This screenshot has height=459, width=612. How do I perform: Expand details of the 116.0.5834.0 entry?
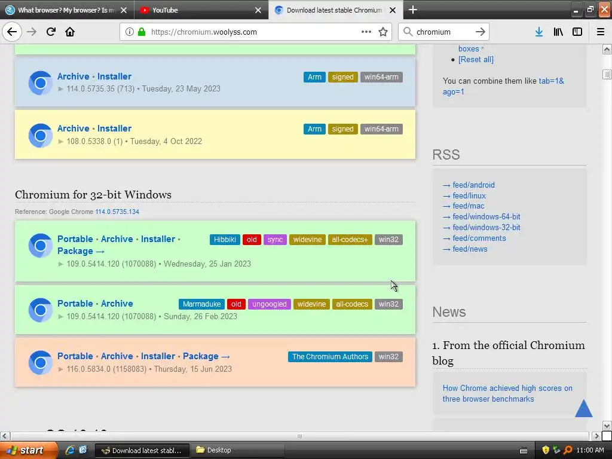point(60,369)
